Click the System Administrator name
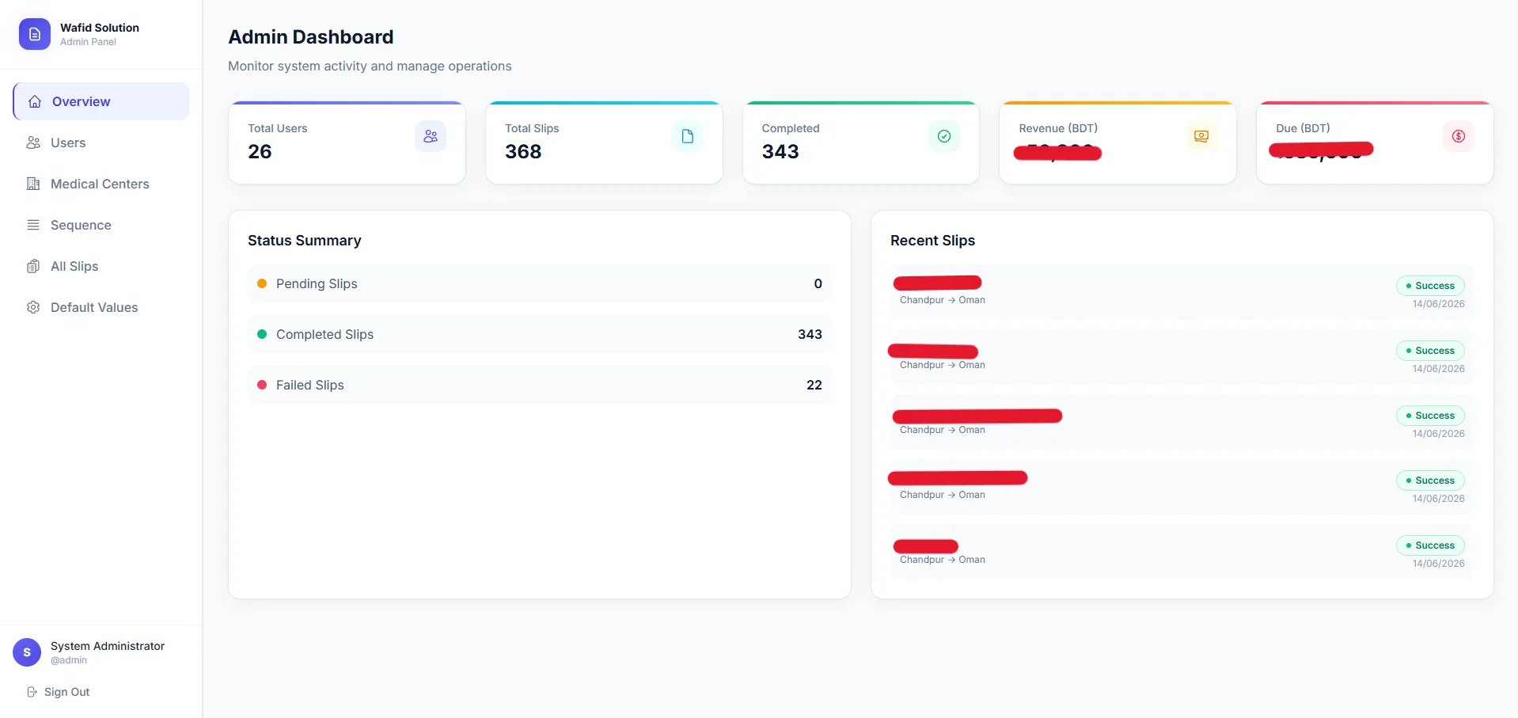 pyautogui.click(x=108, y=646)
